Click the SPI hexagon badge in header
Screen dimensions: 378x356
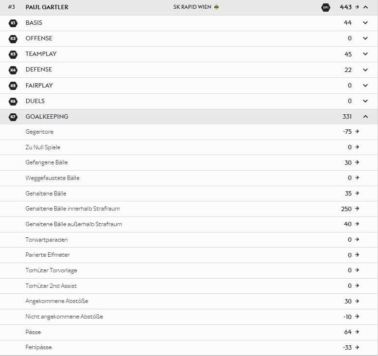pyautogui.click(x=325, y=7)
